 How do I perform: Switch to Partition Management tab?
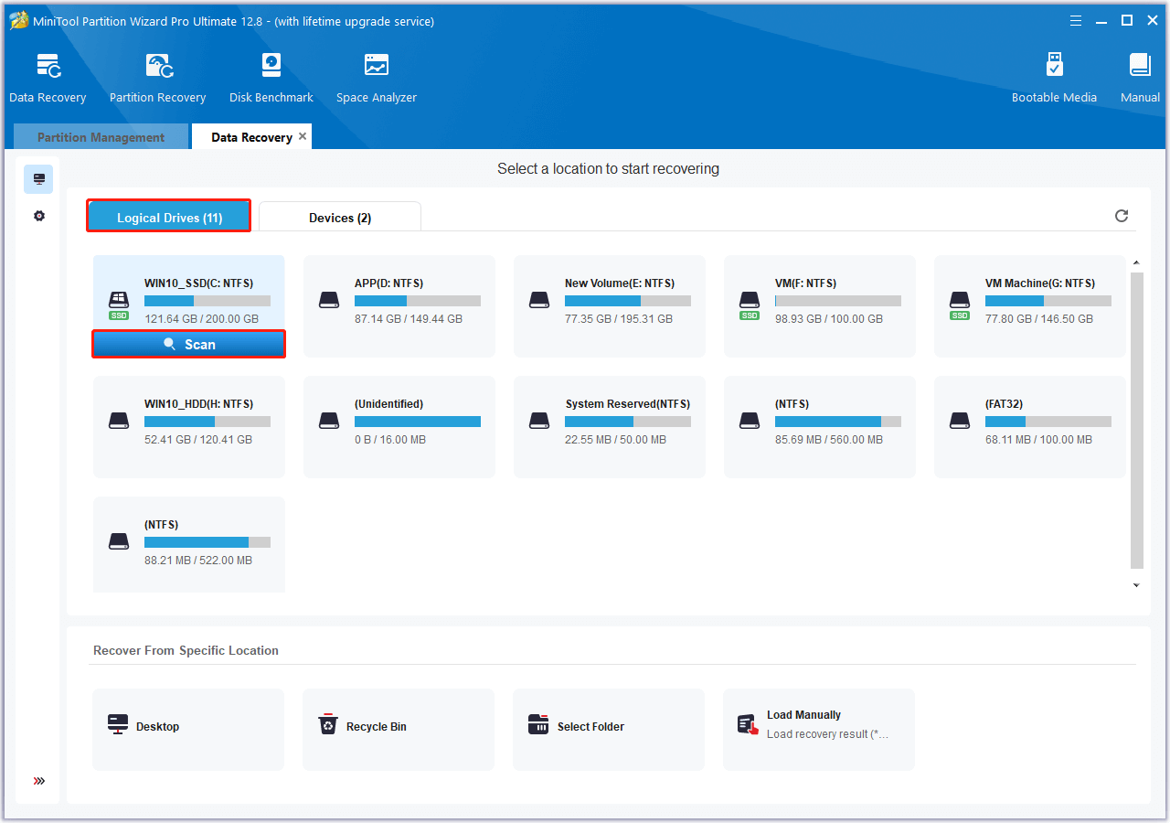pos(101,137)
